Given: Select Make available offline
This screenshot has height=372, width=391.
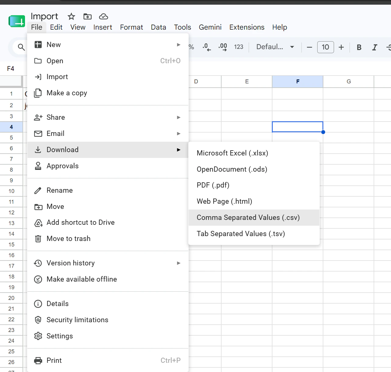Looking at the screenshot, I should tap(108, 279).
